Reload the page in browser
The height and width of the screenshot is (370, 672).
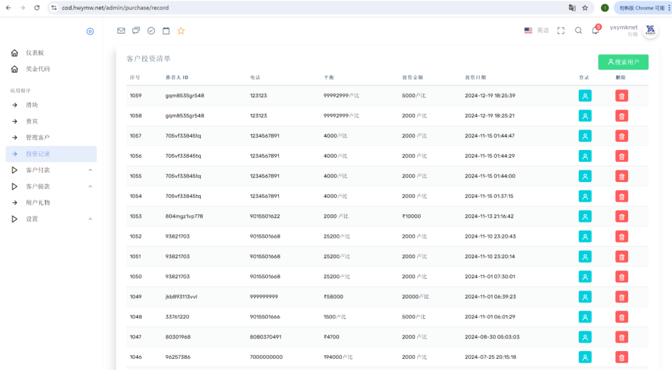[37, 8]
